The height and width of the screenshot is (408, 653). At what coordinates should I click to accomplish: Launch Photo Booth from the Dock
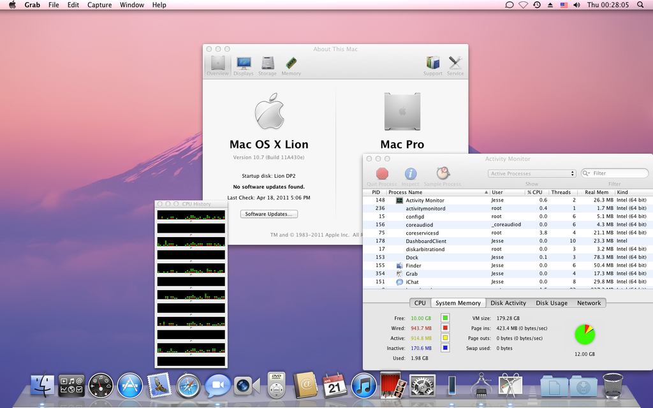[x=393, y=385]
